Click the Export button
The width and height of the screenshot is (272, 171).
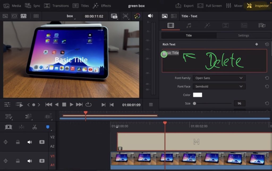(185, 6)
